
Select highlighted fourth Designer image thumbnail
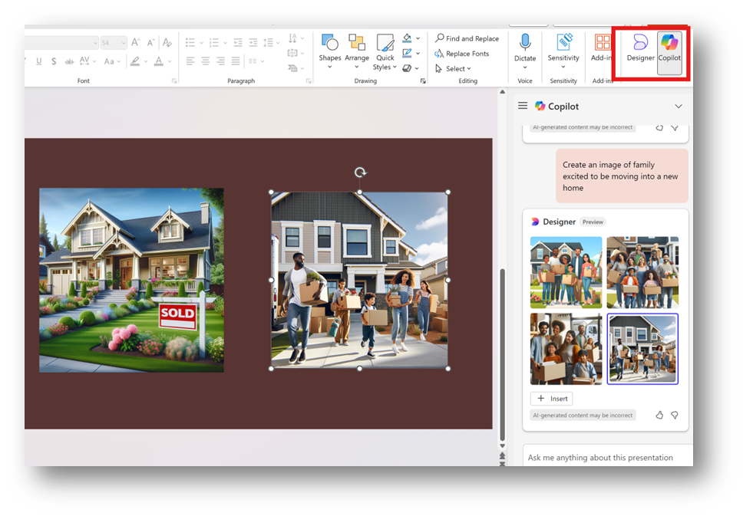pyautogui.click(x=642, y=349)
